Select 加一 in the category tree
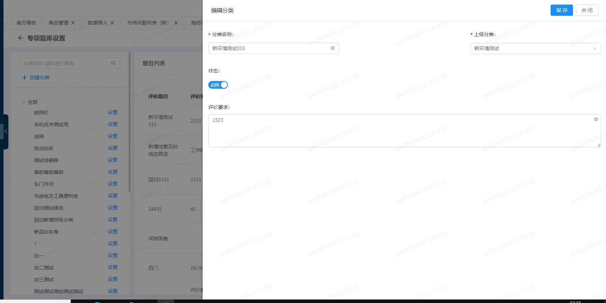 click(39, 256)
